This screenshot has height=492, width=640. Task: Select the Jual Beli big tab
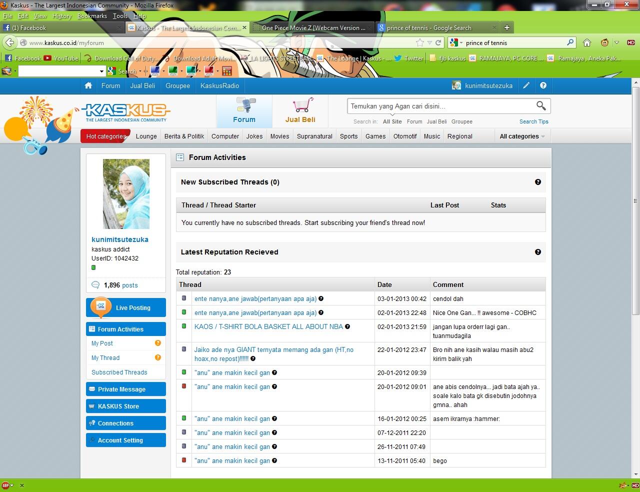(300, 111)
